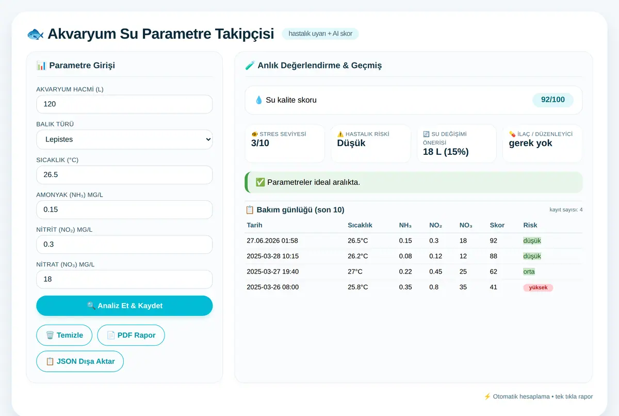Screen dimensions: 619x416
Task: Click score 41 in the log table
Action: 494,287
